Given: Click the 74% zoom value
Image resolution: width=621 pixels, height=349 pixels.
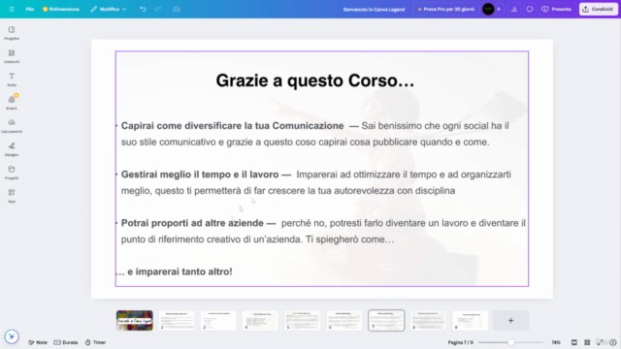Looking at the screenshot, I should tap(556, 342).
